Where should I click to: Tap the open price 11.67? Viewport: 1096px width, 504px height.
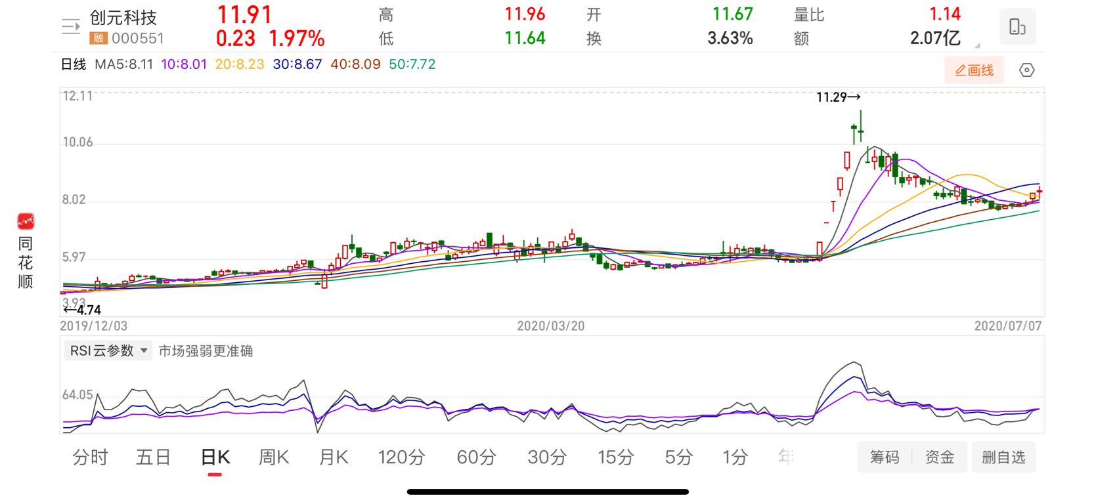point(732,14)
